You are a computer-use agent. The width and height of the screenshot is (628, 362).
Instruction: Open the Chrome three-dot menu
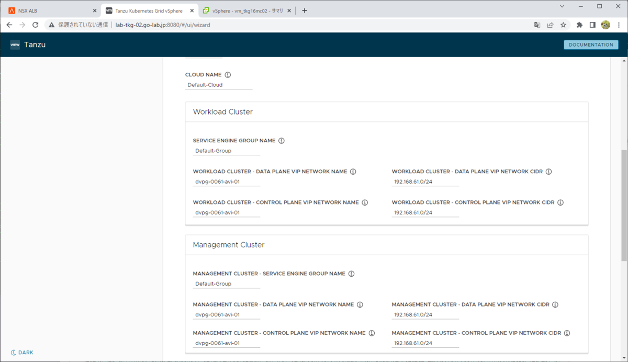coord(618,25)
